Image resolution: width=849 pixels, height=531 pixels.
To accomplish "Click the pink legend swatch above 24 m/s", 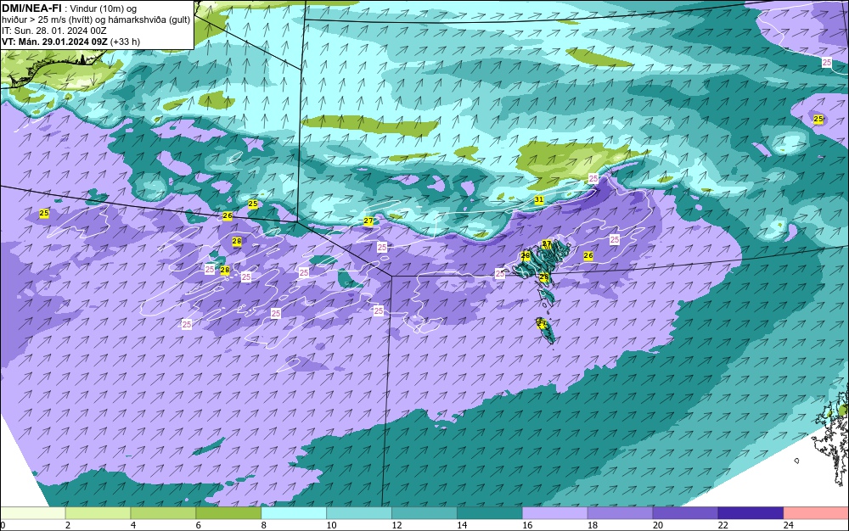I will [x=817, y=512].
